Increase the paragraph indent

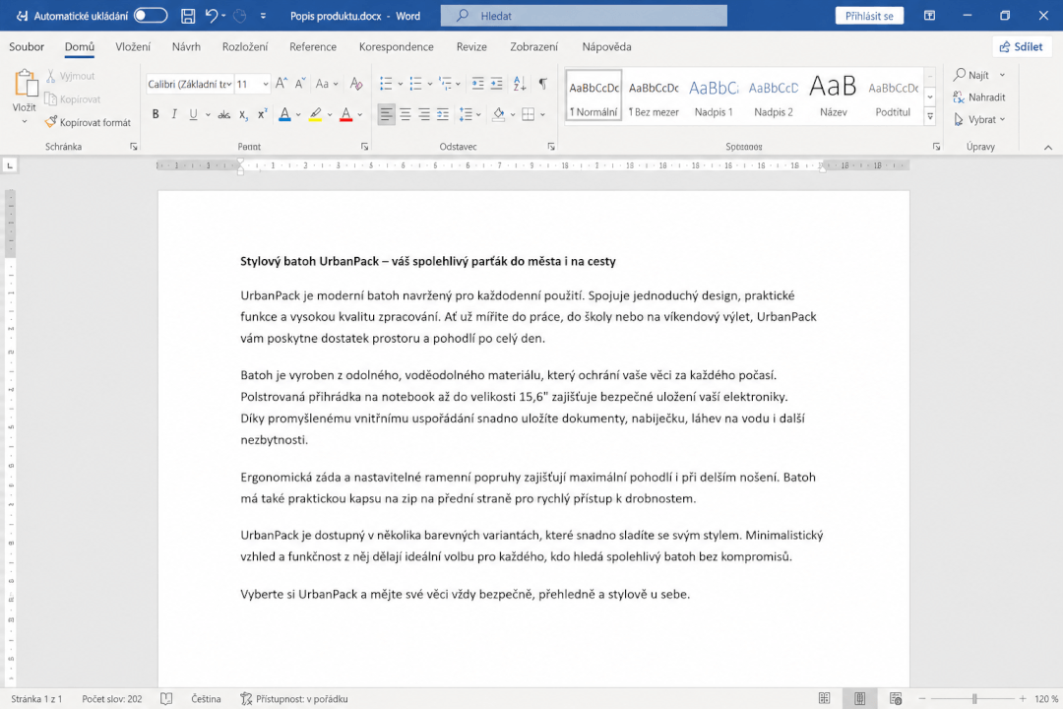tap(497, 84)
